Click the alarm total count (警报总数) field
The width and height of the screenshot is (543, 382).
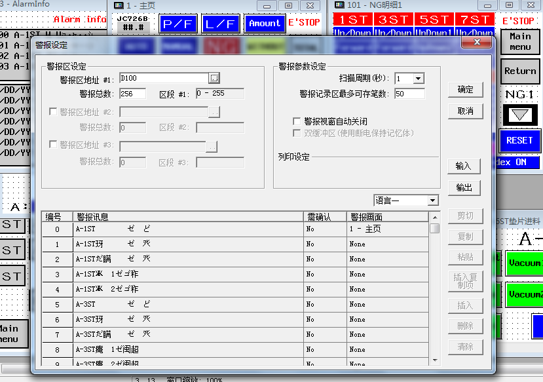pos(133,94)
